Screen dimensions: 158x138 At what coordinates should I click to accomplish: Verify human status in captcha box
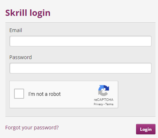(x=19, y=94)
